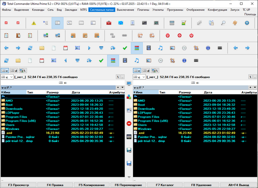
Task: Select the Windows folder in right panel
Action: [195, 129]
